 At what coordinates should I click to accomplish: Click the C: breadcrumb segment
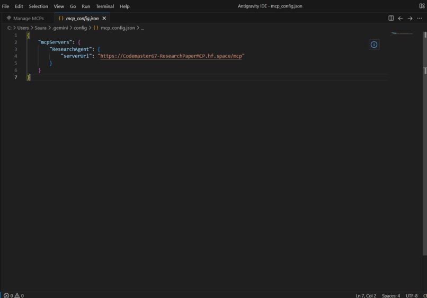(x=9, y=28)
